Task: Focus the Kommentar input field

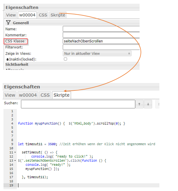Action: pyautogui.click(x=101, y=35)
